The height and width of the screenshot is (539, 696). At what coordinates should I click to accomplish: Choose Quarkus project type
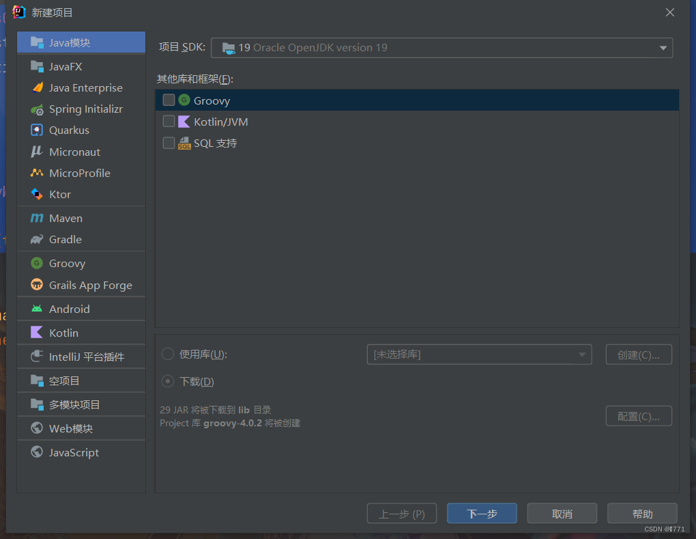point(81,130)
